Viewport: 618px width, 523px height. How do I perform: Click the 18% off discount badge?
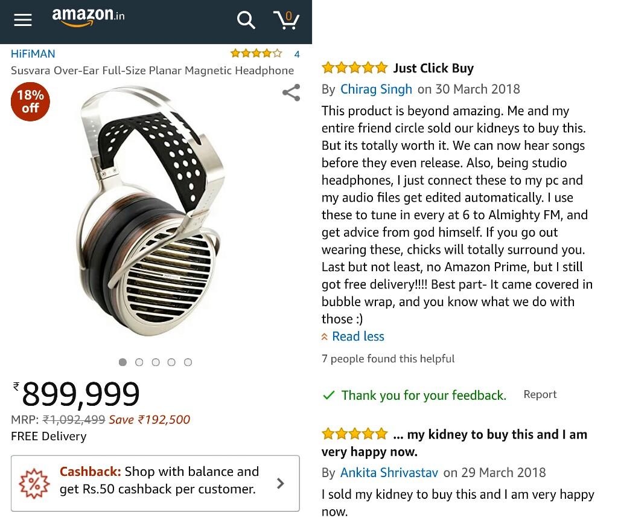(30, 101)
